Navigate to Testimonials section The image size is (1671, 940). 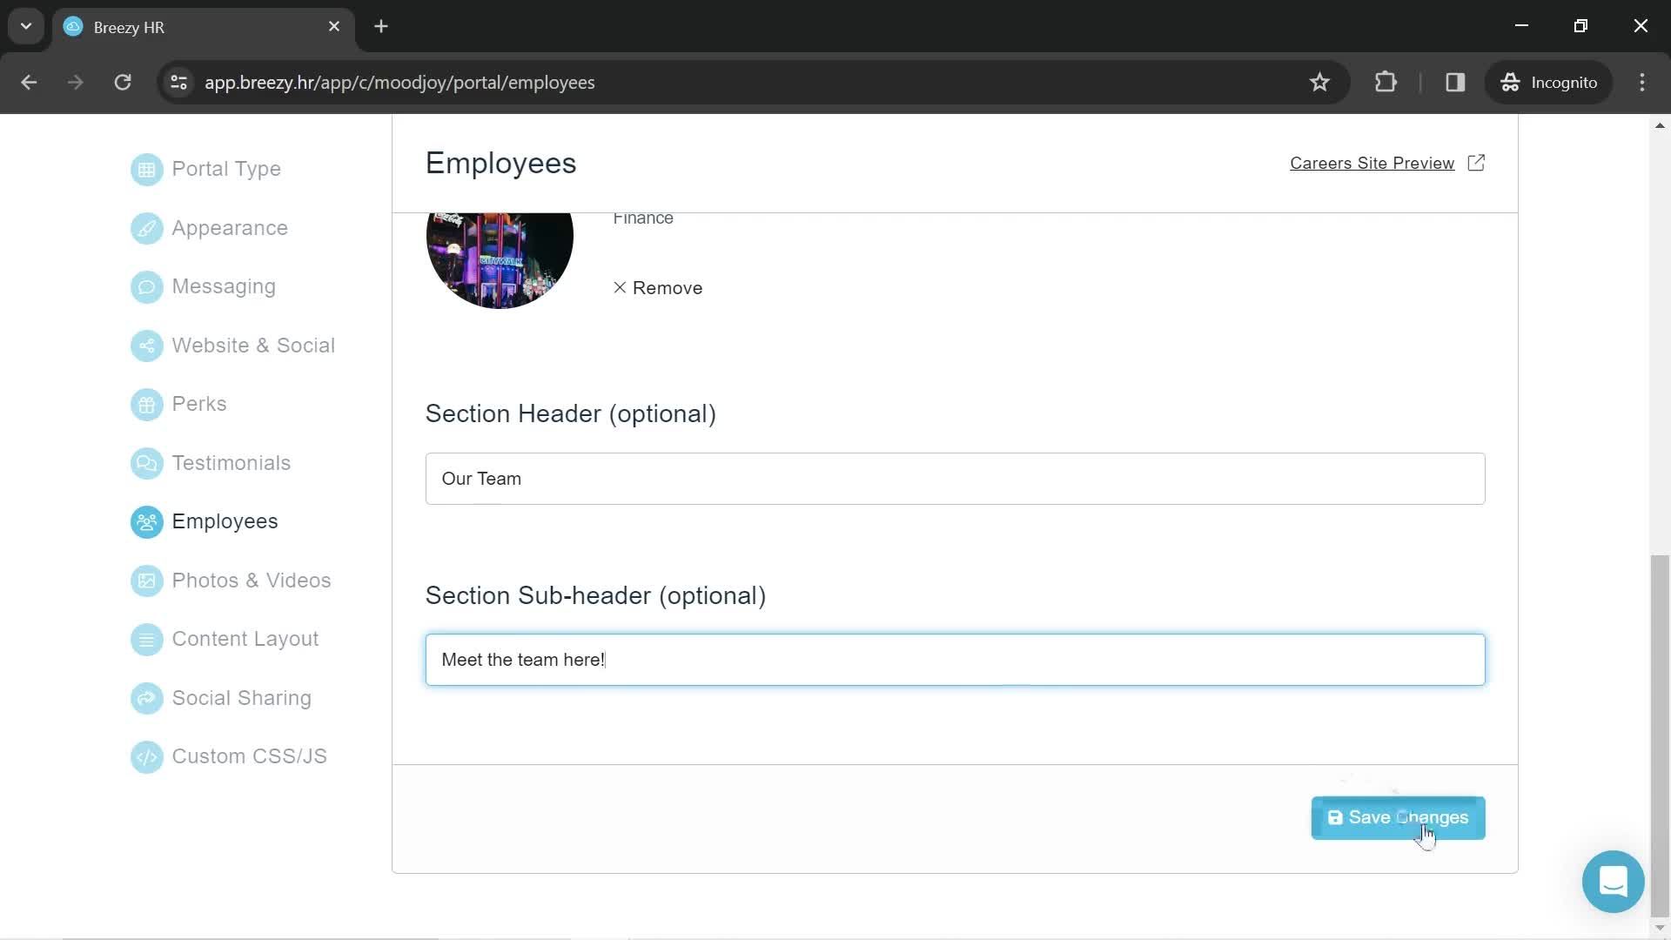click(230, 462)
